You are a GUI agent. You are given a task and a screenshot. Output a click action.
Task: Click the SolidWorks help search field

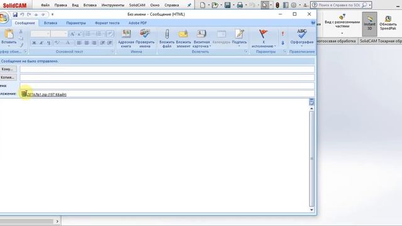[340, 5]
